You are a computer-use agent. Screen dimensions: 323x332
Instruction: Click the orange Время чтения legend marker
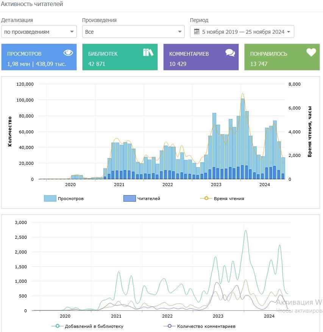[x=206, y=198]
